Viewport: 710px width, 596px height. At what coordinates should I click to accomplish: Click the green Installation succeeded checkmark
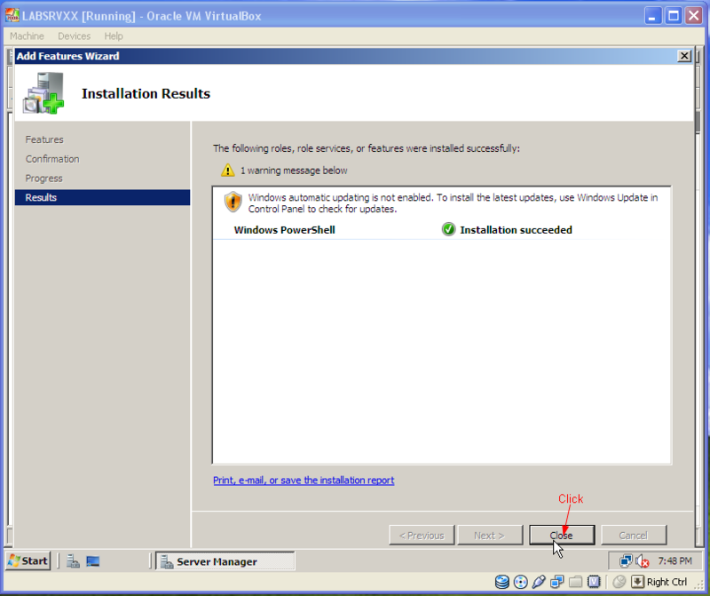(x=448, y=229)
